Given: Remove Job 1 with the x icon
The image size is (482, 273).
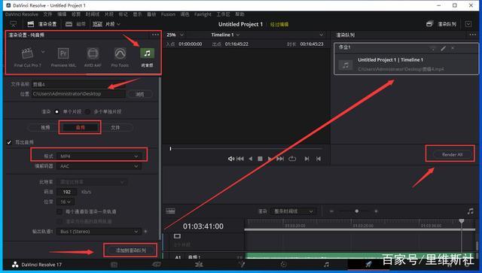Looking at the screenshot, I should [x=453, y=48].
